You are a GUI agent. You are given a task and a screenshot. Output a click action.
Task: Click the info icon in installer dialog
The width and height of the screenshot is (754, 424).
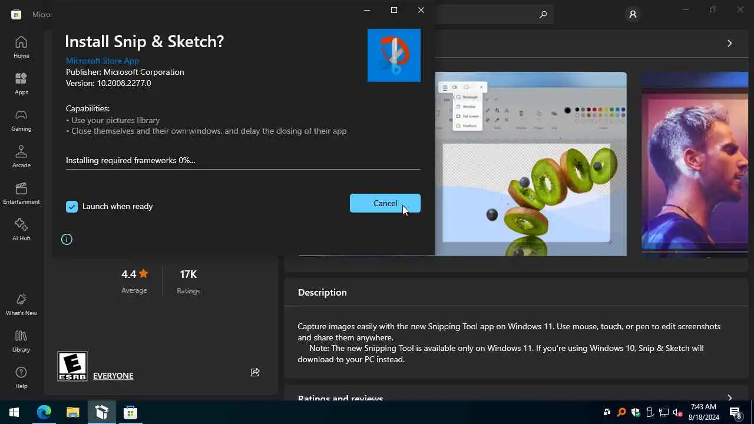tap(67, 239)
